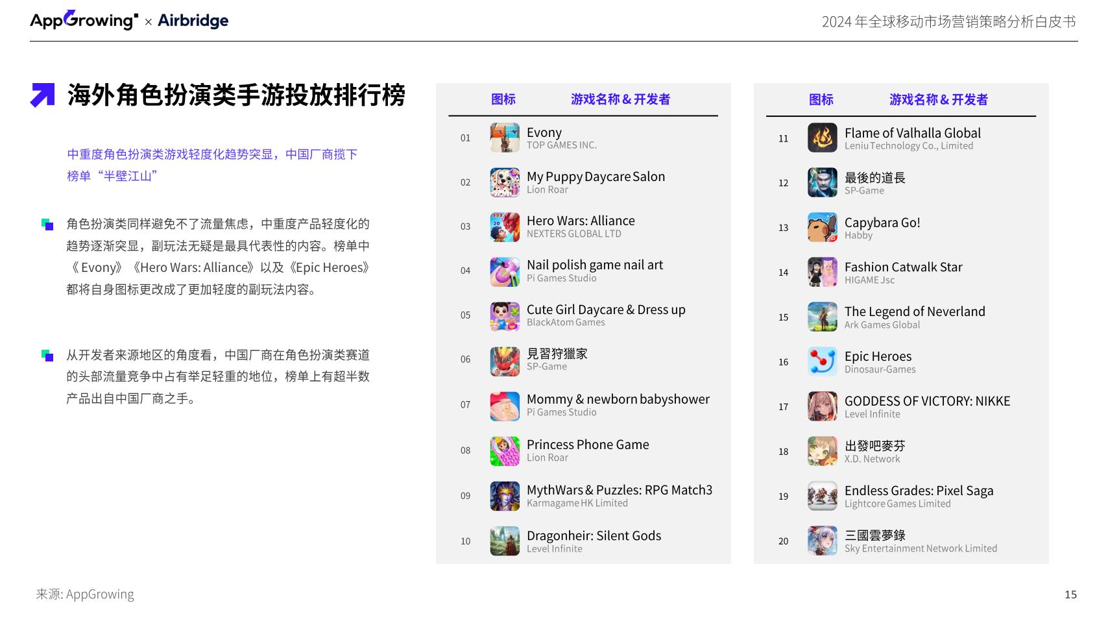Select developer Lightcore Games Limited
This screenshot has width=1108, height=623.
898,504
